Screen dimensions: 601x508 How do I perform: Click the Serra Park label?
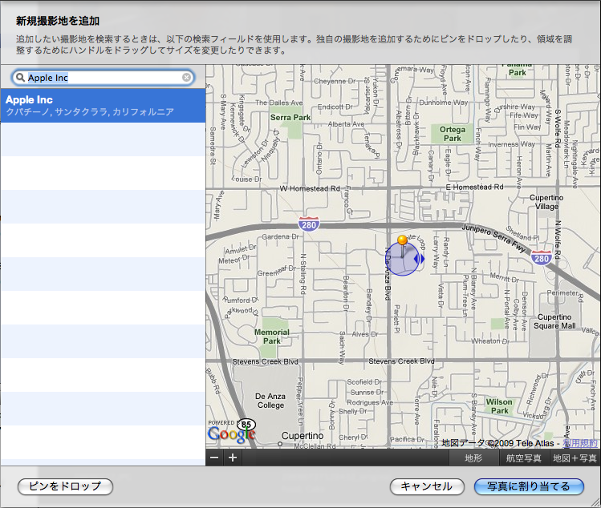point(290,118)
